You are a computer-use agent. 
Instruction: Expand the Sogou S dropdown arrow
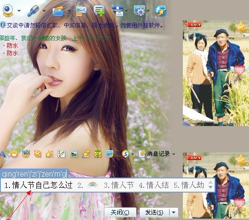(x=133, y=154)
